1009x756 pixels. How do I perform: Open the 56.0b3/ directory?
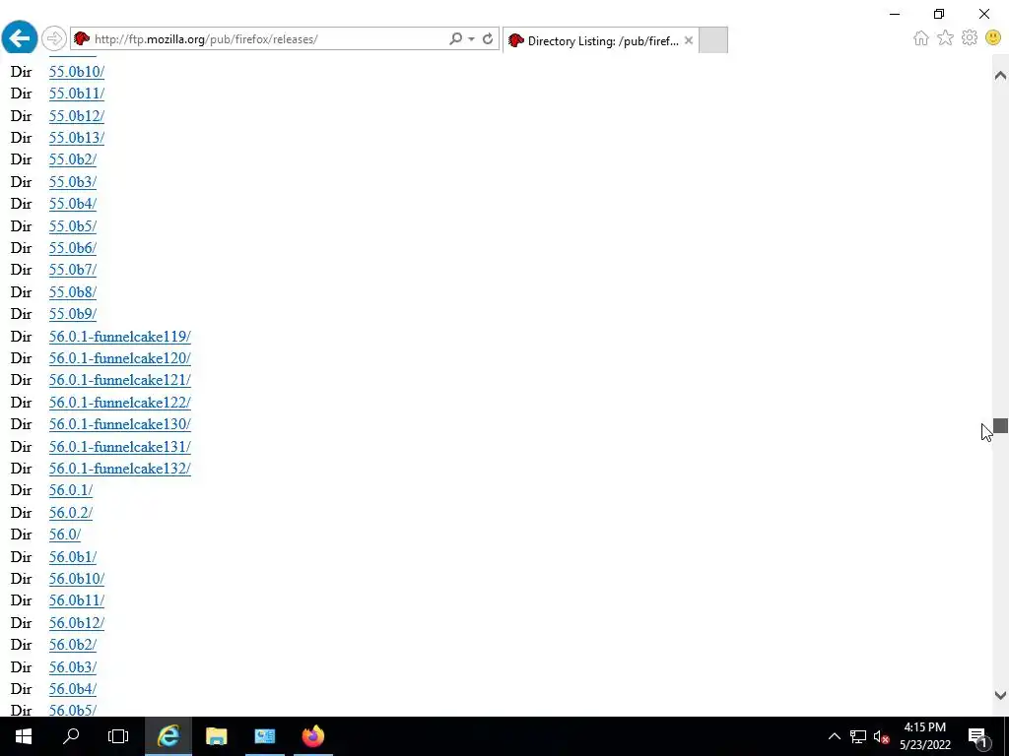click(x=73, y=667)
